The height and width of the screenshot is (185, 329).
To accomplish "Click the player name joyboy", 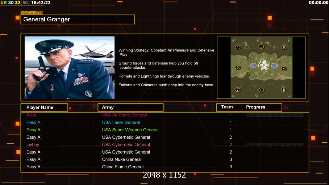I will click(33, 145).
